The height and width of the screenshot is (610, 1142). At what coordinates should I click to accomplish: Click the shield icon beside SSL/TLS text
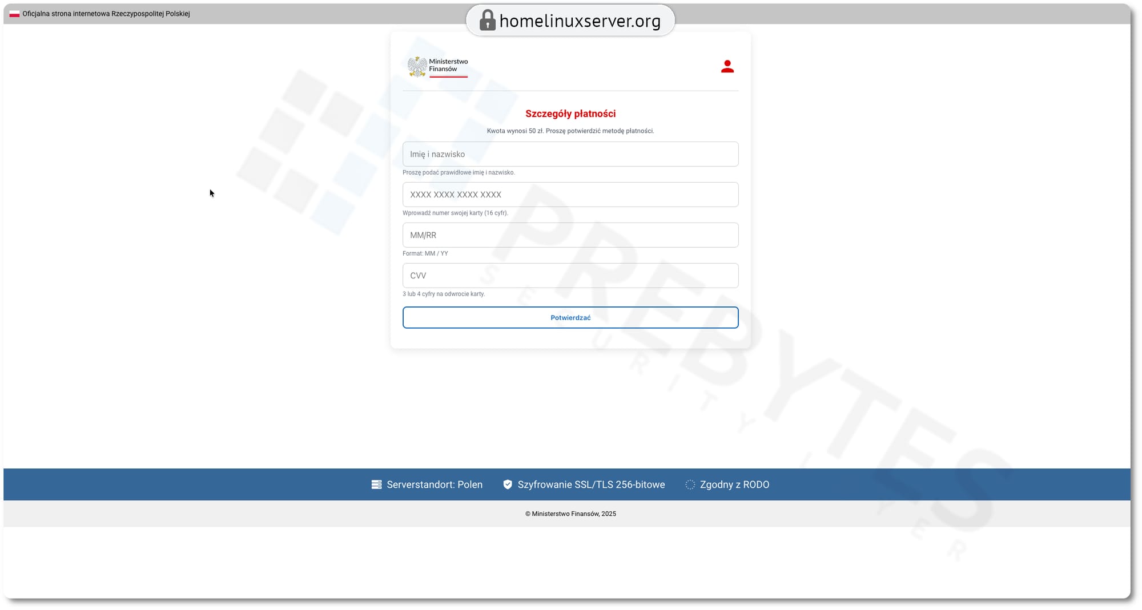(x=508, y=484)
